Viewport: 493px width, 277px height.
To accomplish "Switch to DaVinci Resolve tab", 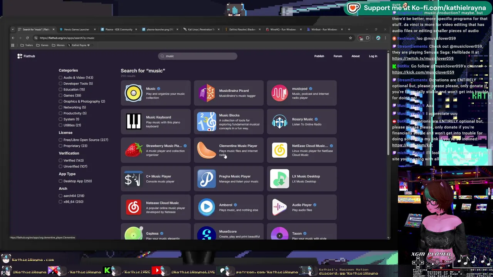I will pyautogui.click(x=242, y=29).
